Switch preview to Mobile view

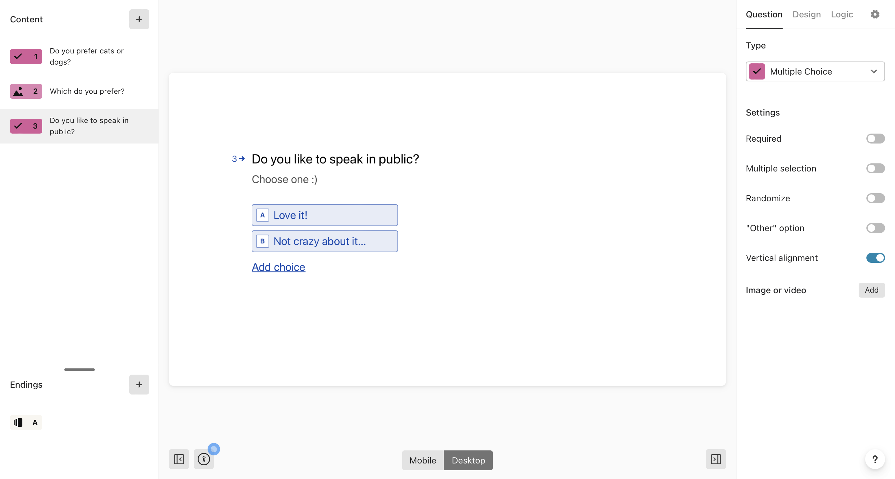click(x=423, y=460)
